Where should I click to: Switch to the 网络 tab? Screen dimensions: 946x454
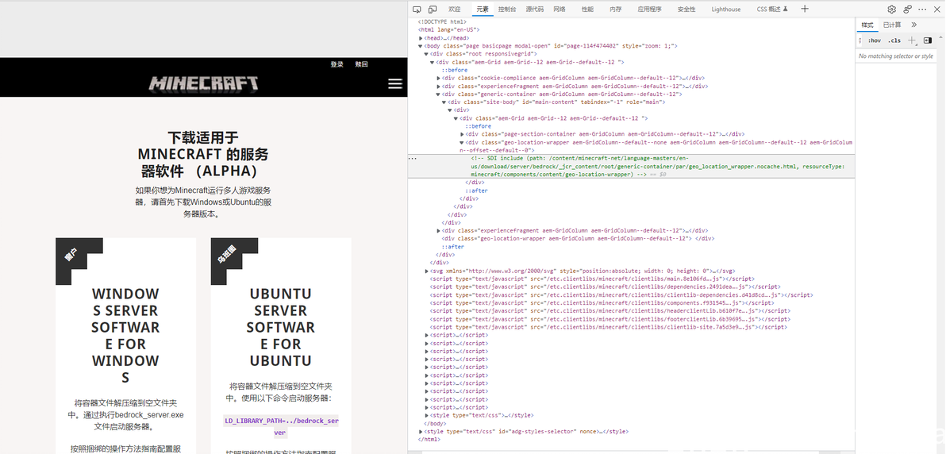pyautogui.click(x=560, y=9)
